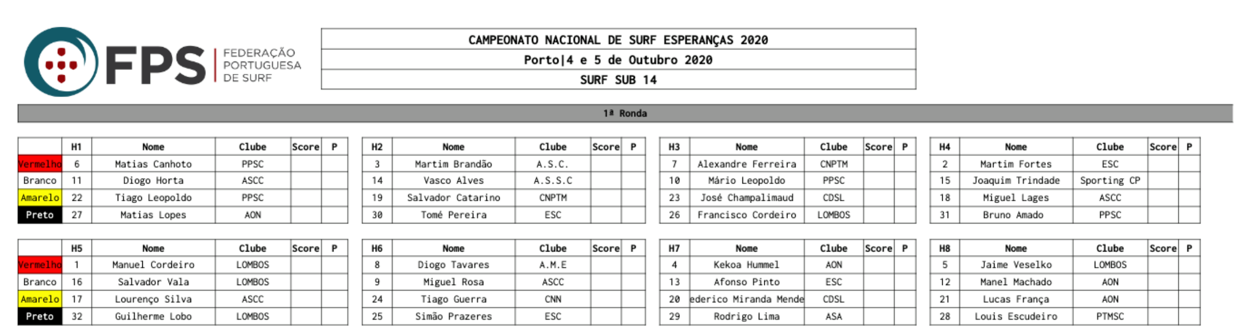Select the Federação Portuguesa de Surf text
This screenshot has height=326, width=1243.
(x=262, y=65)
